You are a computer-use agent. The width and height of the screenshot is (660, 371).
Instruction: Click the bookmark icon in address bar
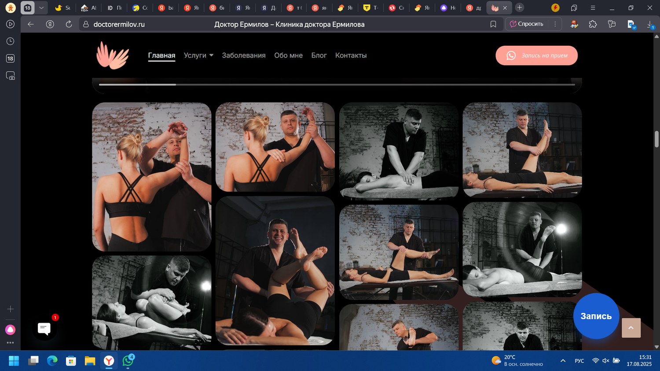click(x=493, y=24)
